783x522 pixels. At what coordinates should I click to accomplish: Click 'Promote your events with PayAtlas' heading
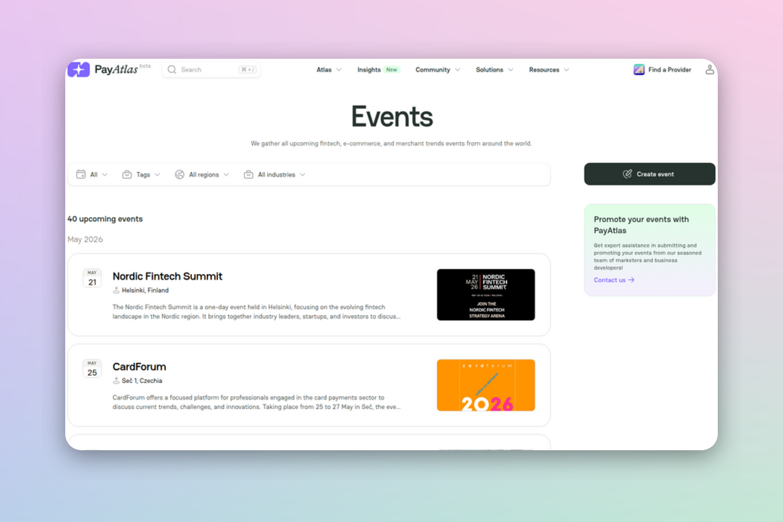click(x=641, y=225)
